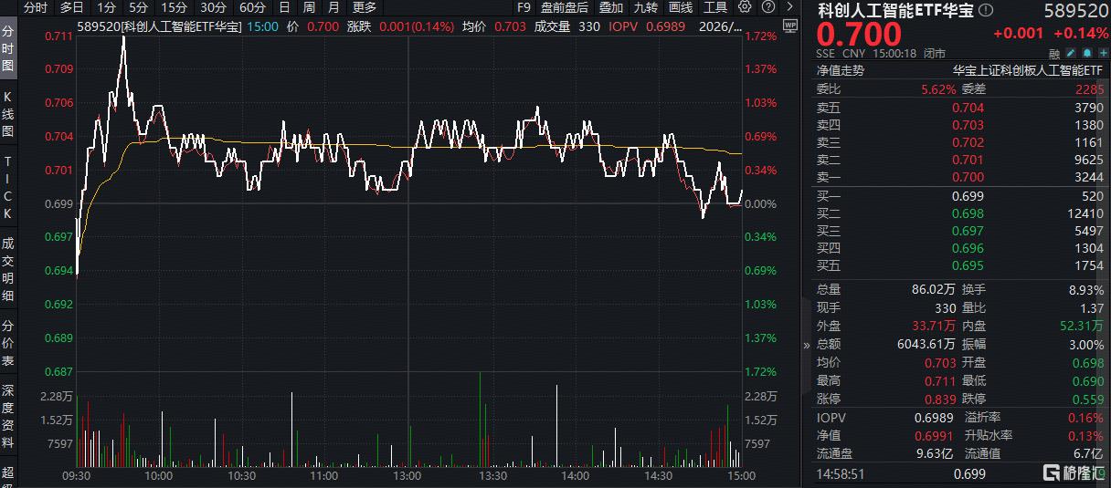Toggle 盘前盘后 pre/post market display
Image resolution: width=1111 pixels, height=488 pixels.
pos(565,7)
